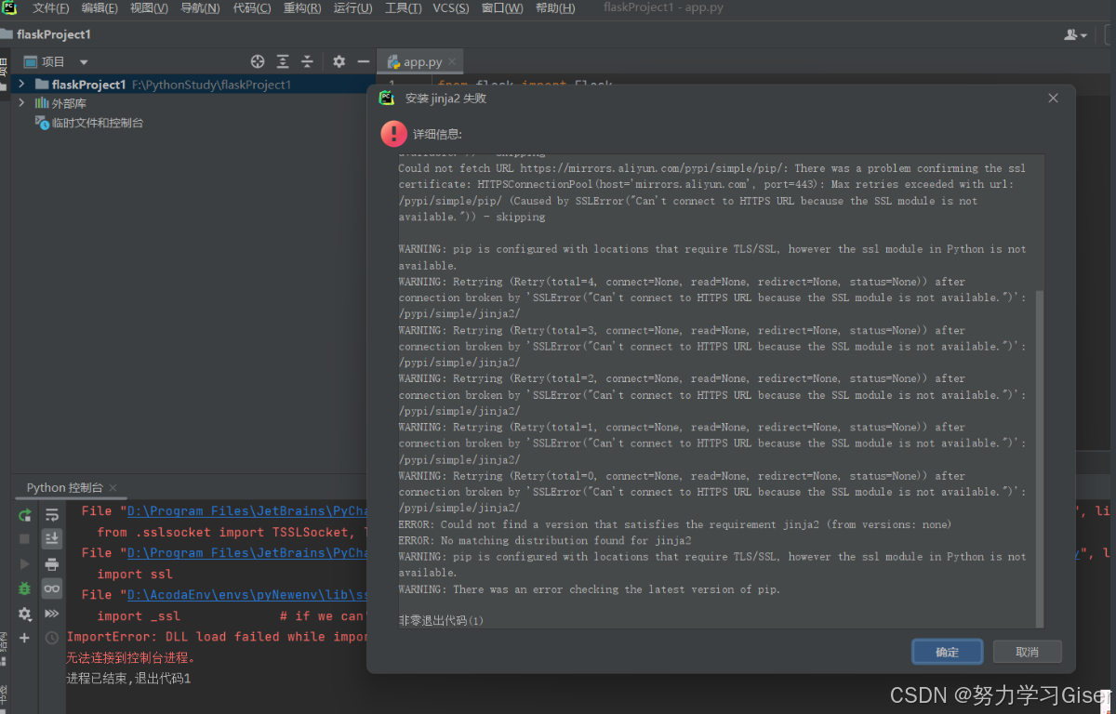
Task: Toggle scroll to end in the console
Action: tap(52, 539)
